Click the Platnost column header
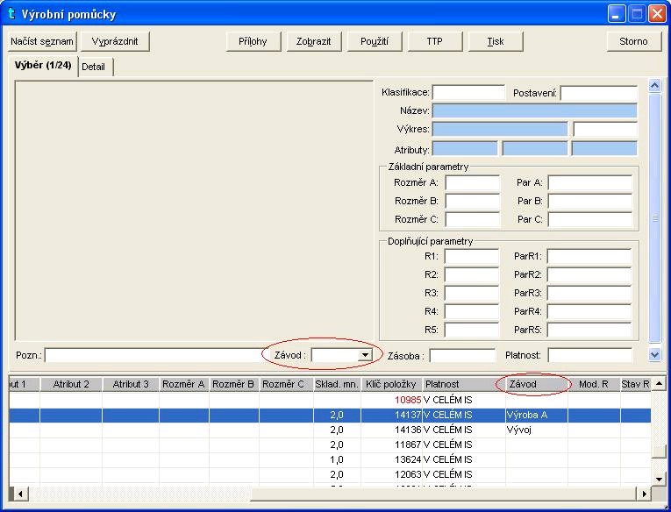 (x=464, y=384)
